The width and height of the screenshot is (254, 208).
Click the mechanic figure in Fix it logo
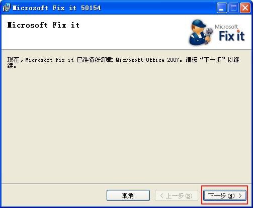[200, 32]
